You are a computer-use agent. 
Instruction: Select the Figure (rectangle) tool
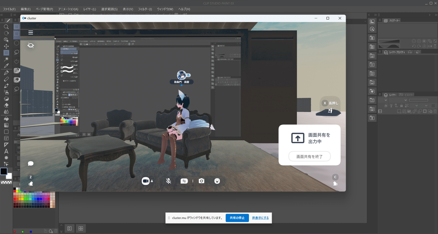(6, 132)
